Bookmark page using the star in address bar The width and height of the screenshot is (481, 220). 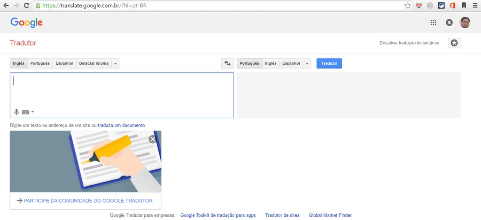(407, 6)
